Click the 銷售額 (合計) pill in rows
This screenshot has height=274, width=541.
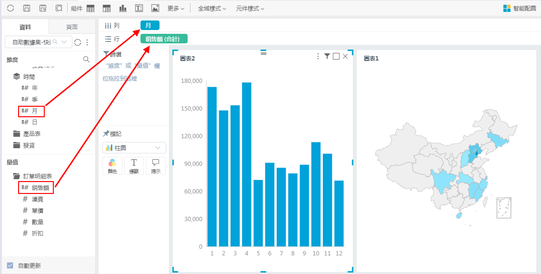164,39
